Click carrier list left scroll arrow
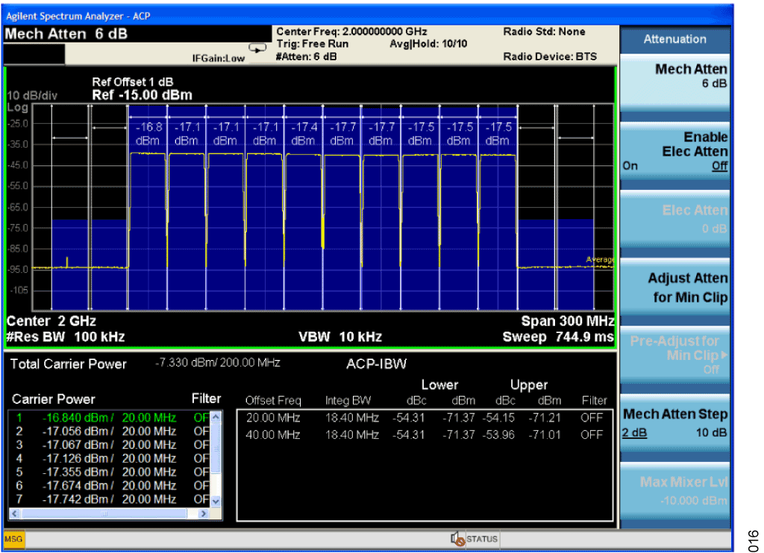 tap(15, 513)
